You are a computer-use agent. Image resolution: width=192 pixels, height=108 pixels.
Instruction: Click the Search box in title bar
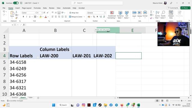(97, 3)
